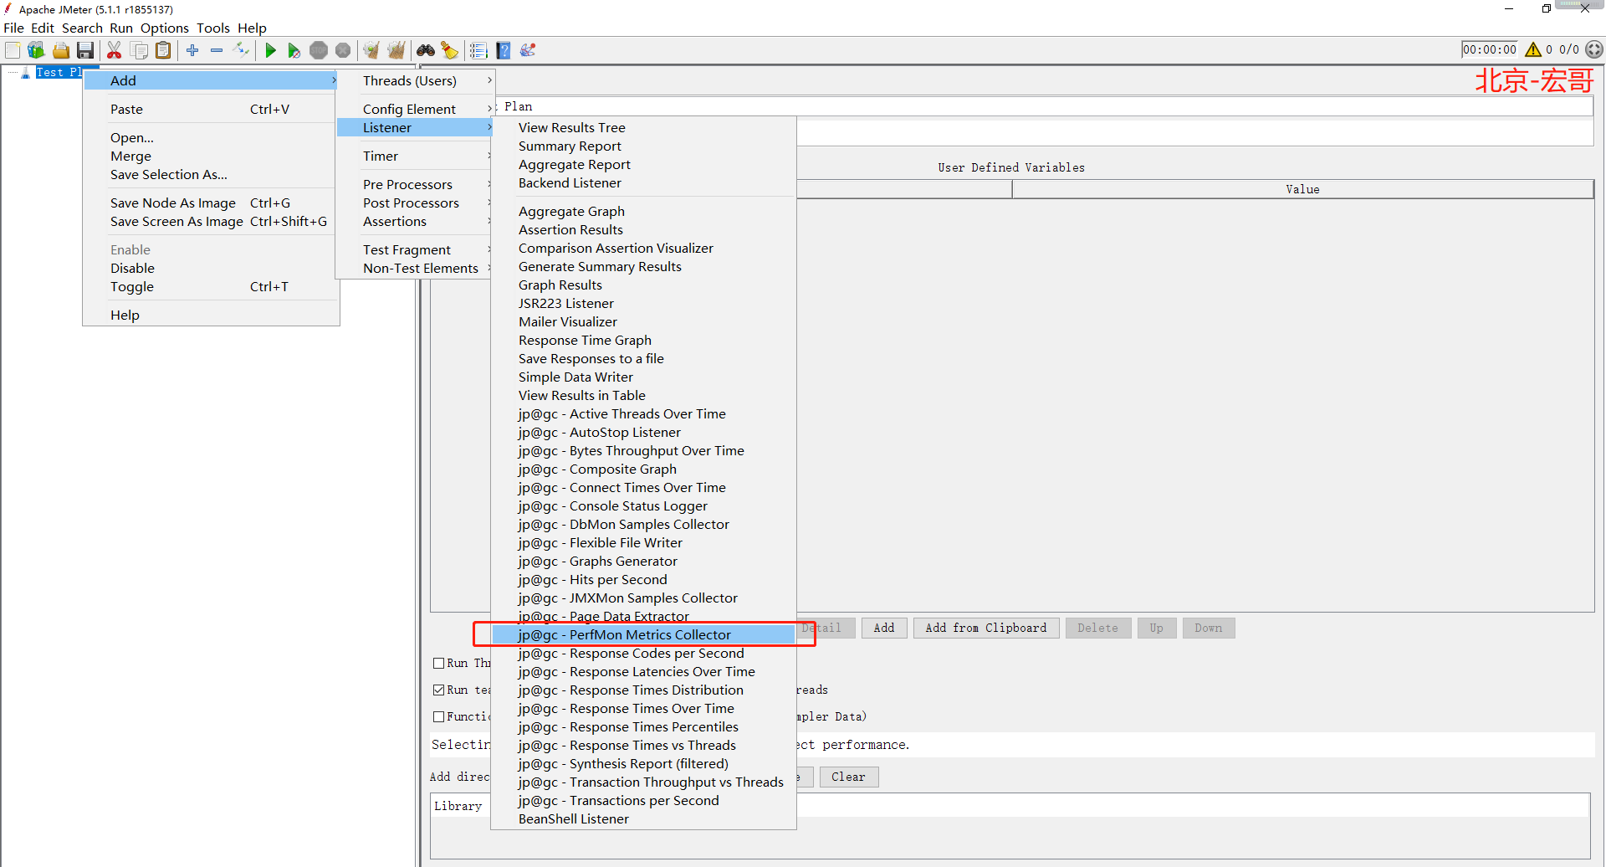Click Add from Clipboard button
Image resolution: width=1606 pixels, height=867 pixels.
[986, 628]
